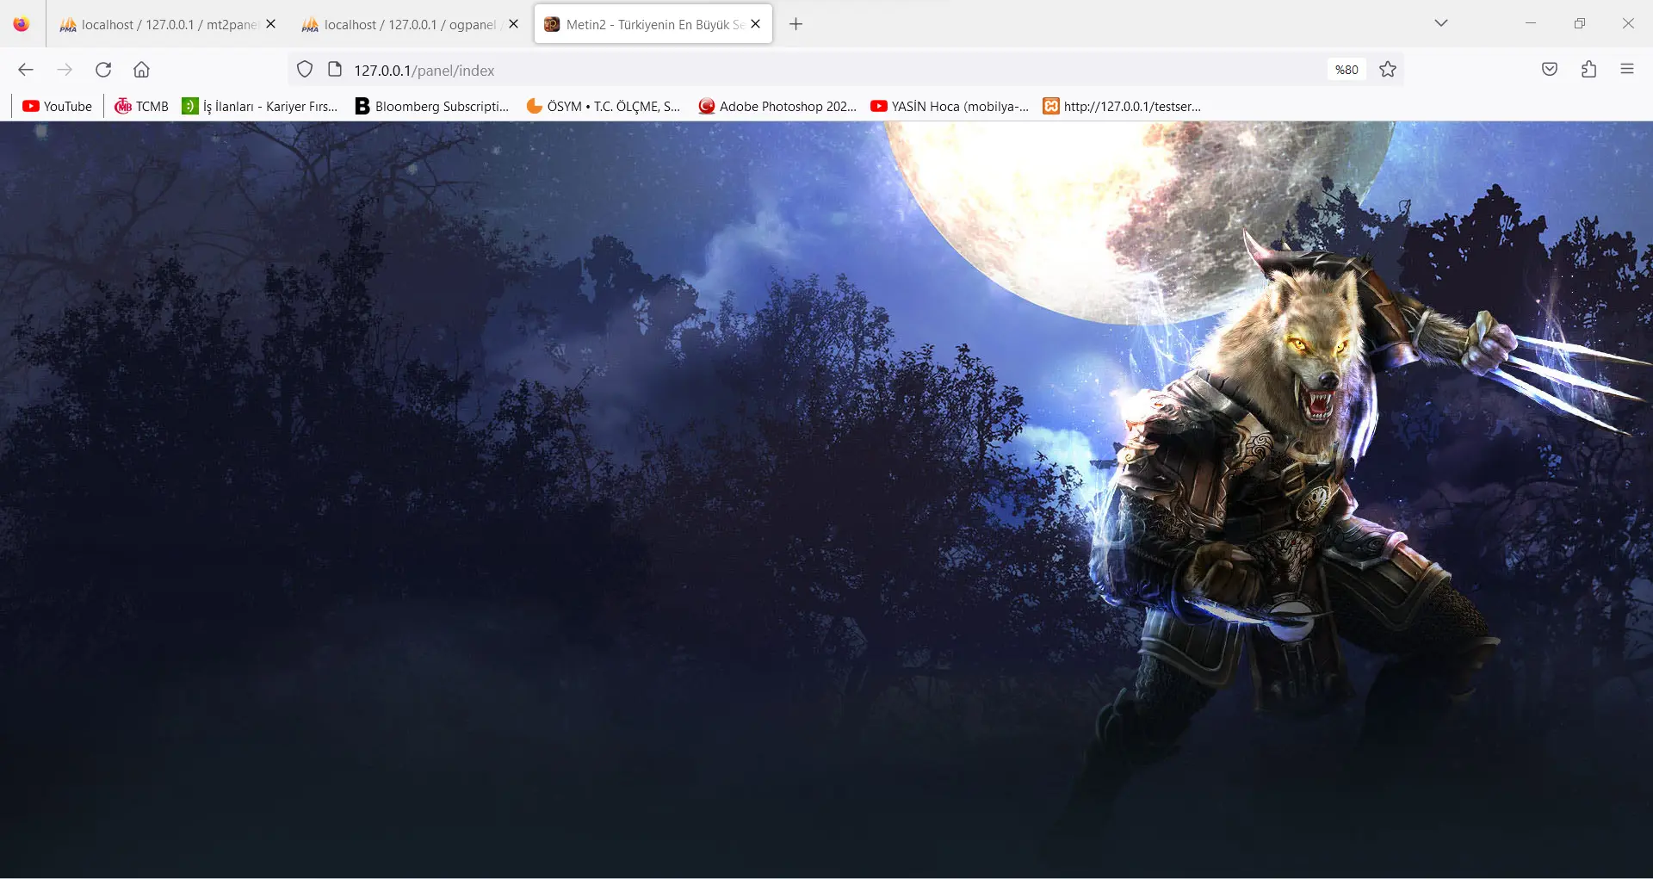Viewport: 1653px width, 879px height.
Task: Open the extensions puzzle icon
Action: click(x=1588, y=70)
